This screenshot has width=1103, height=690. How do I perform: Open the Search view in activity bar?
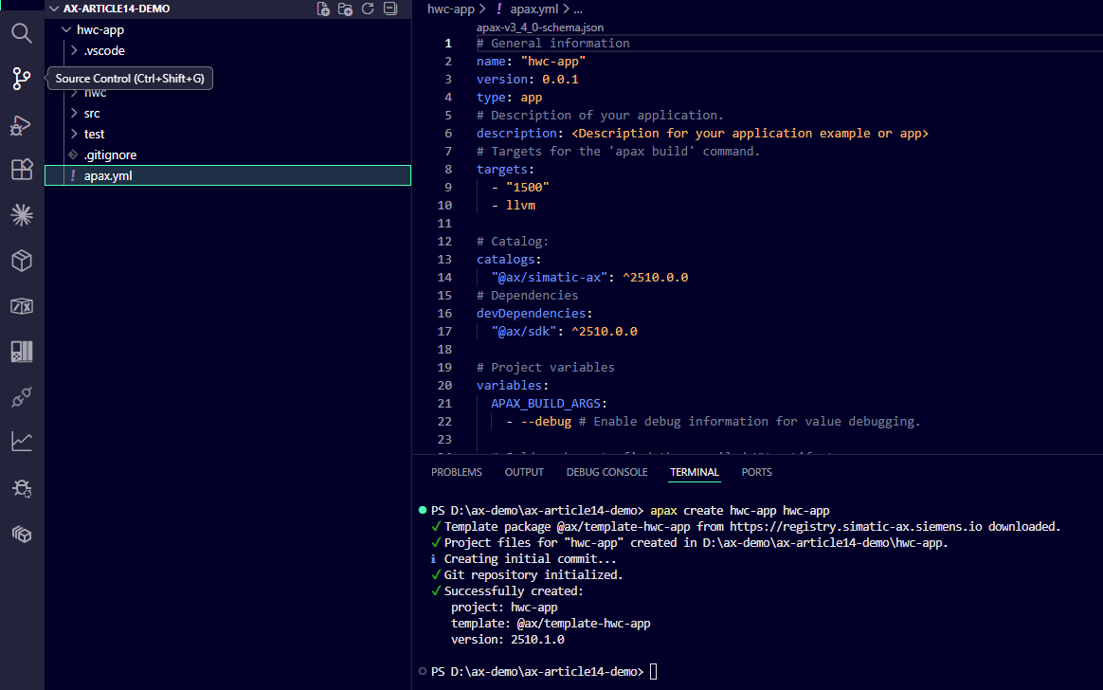tap(22, 33)
